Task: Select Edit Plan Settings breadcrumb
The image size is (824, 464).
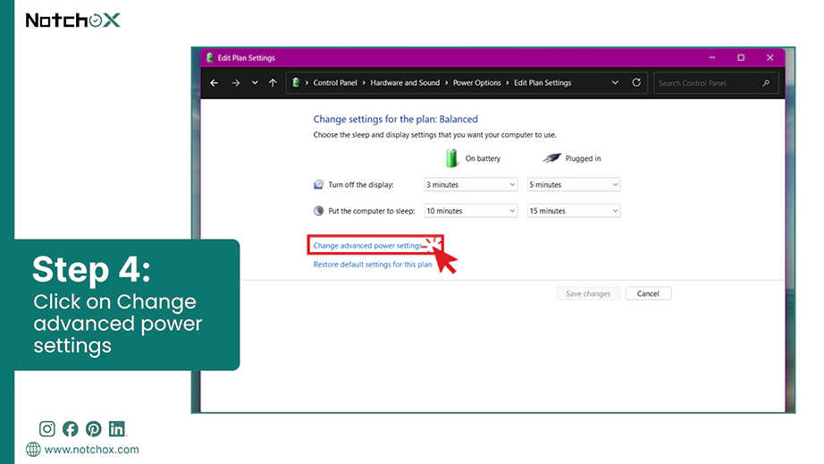Action: 542,83
